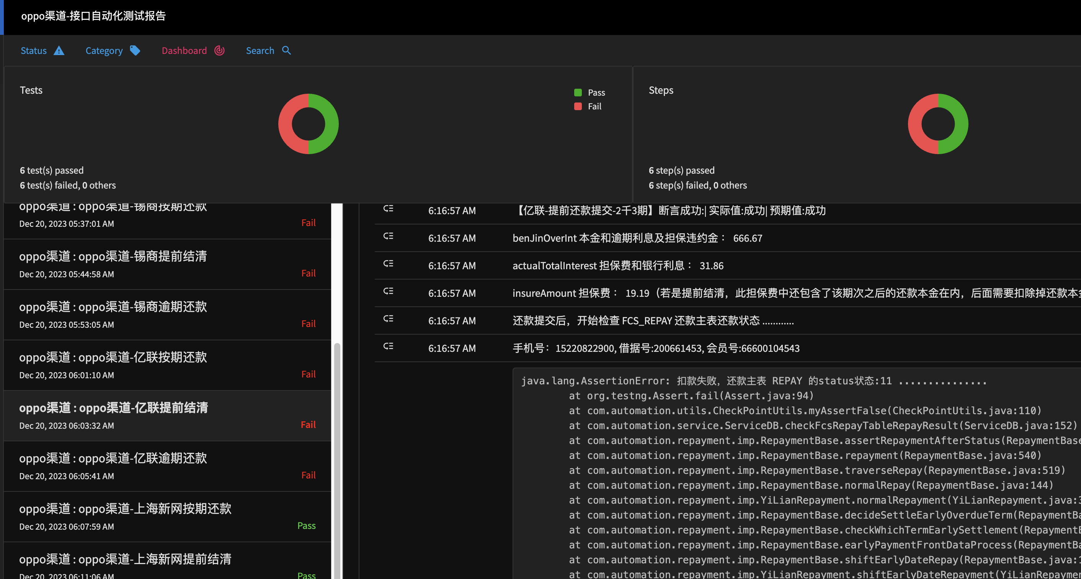The image size is (1081, 579).
Task: Click the CheckPointUtils.myAssertFalse trace line
Action: click(x=805, y=410)
